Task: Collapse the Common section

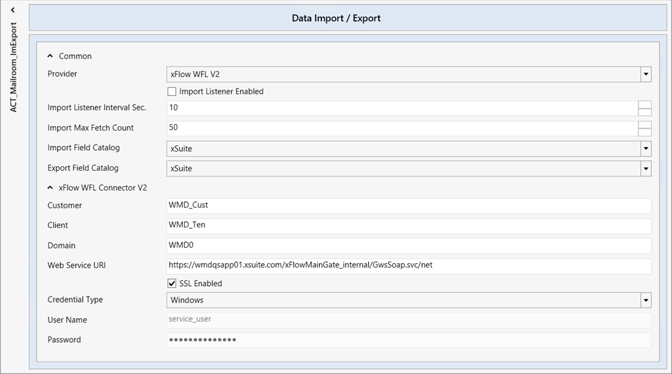Action: 50,56
